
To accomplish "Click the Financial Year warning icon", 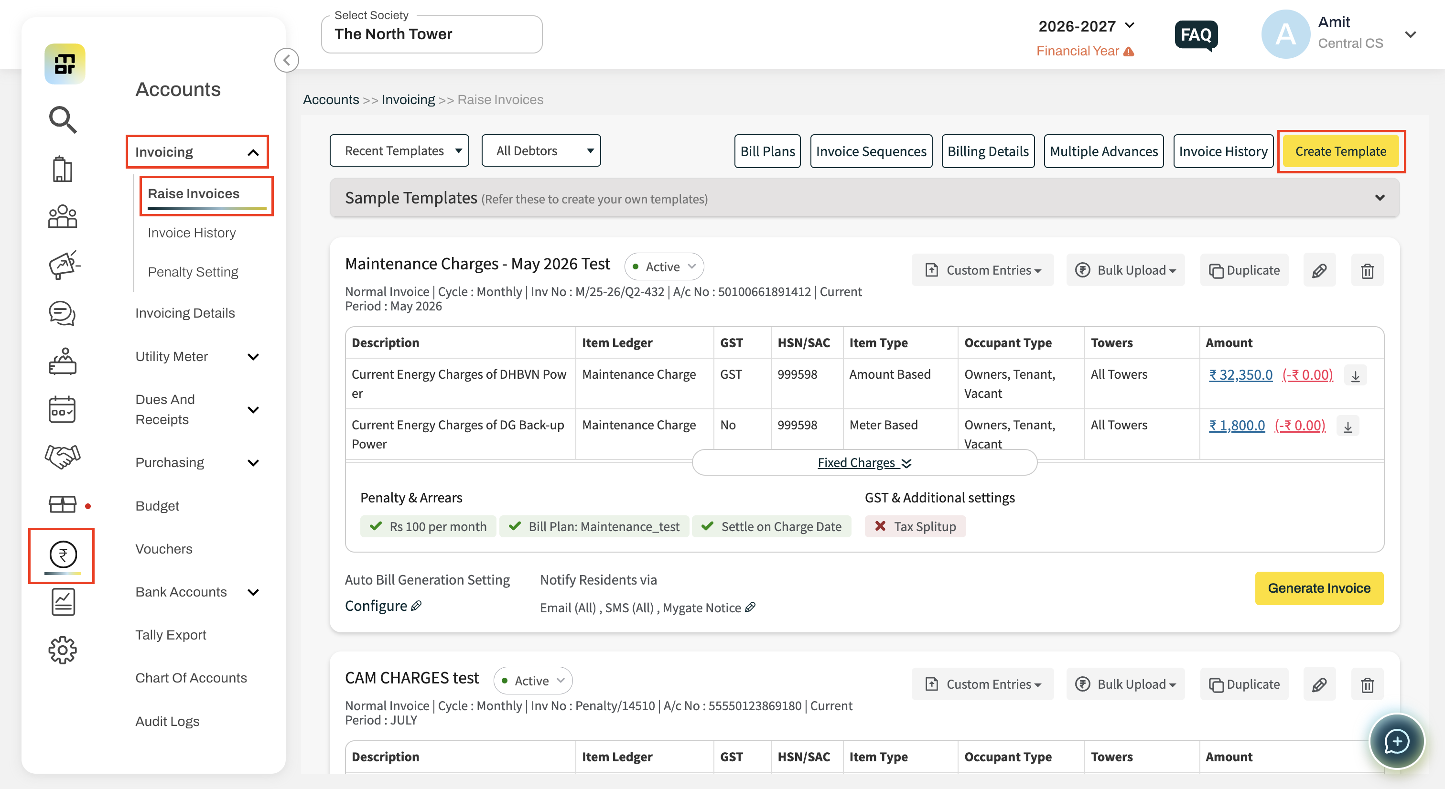I will (1129, 51).
